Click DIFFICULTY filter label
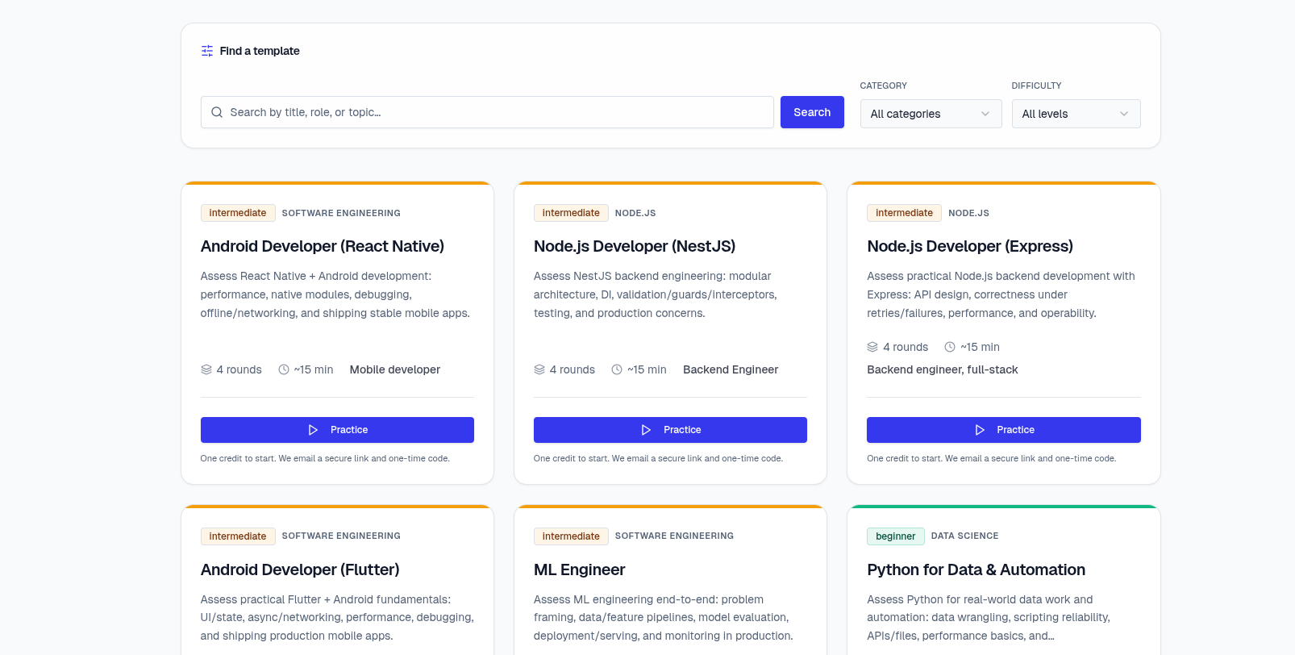The image size is (1295, 655). [x=1036, y=86]
